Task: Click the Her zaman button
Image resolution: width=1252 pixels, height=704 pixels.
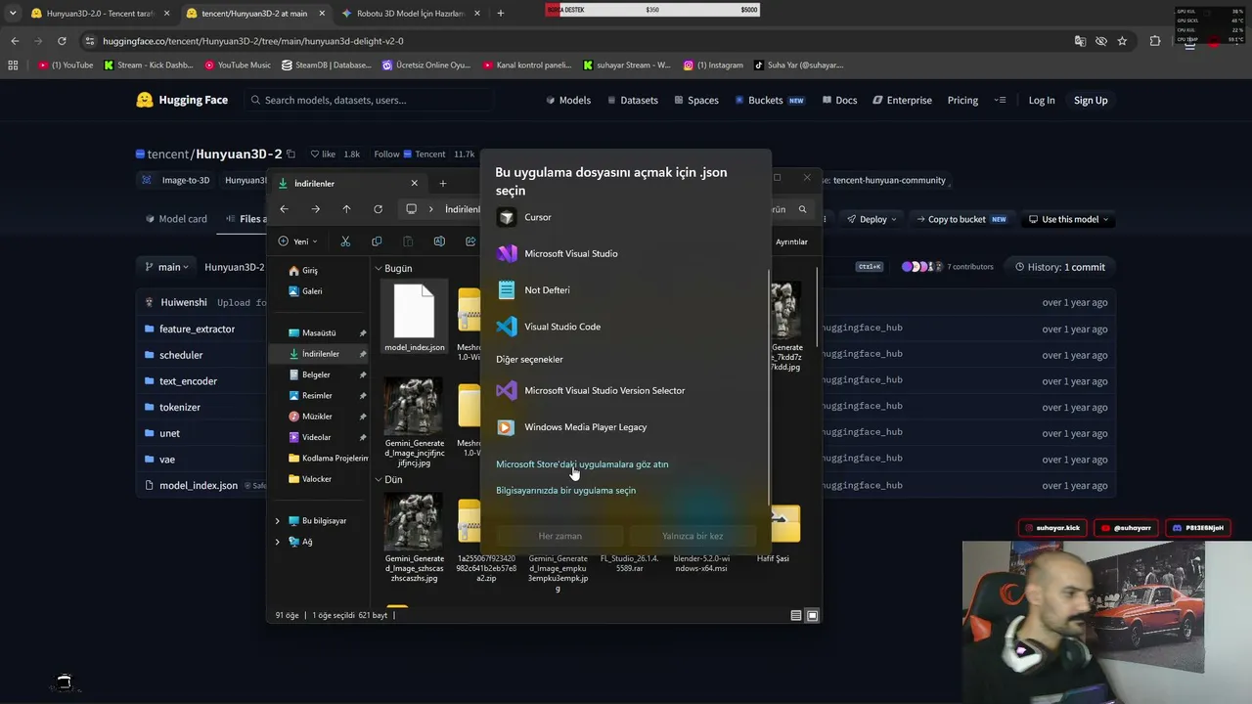Action: pyautogui.click(x=560, y=536)
